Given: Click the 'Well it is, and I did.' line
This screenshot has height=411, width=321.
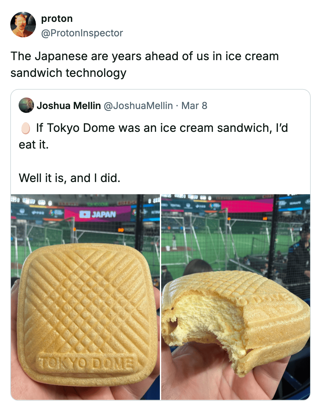Looking at the screenshot, I should click(70, 178).
